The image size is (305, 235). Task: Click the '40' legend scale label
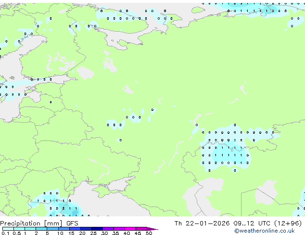coord(127,233)
